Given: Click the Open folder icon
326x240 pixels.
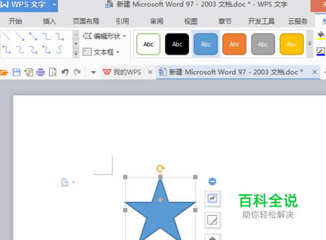Looking at the screenshot, I should (x=4, y=72).
